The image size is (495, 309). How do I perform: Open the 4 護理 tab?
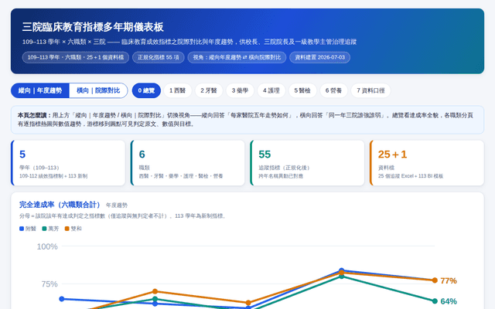(271, 91)
